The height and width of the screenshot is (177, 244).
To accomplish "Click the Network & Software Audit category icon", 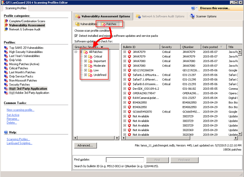I will tap(6, 29).
